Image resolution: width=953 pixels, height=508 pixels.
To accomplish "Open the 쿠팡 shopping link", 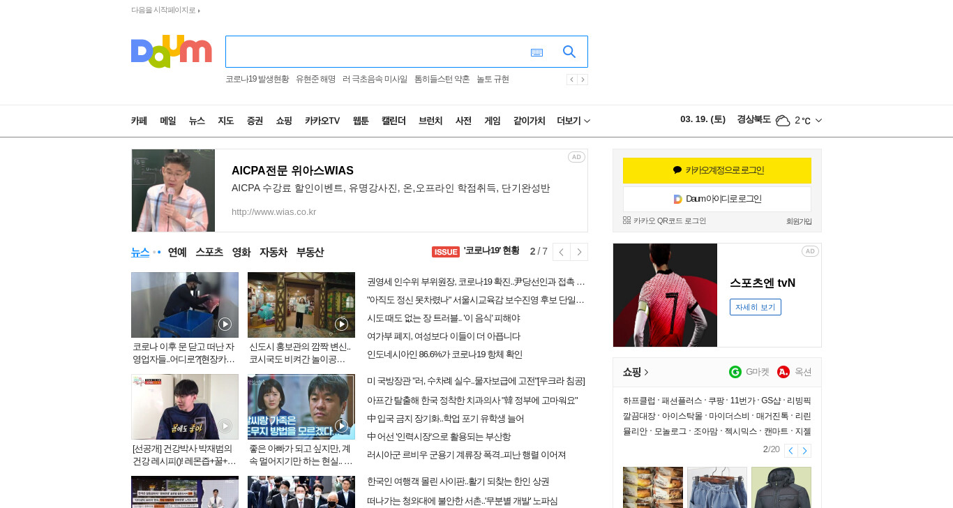I will pos(716,401).
